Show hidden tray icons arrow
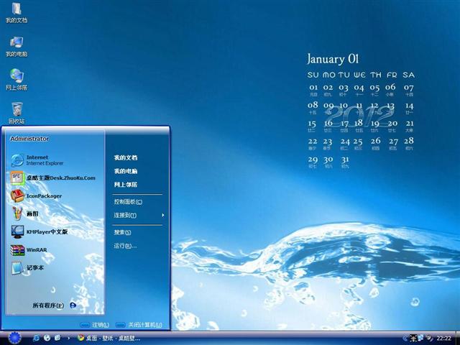Viewport: 460px width, 345px height. click(x=405, y=339)
